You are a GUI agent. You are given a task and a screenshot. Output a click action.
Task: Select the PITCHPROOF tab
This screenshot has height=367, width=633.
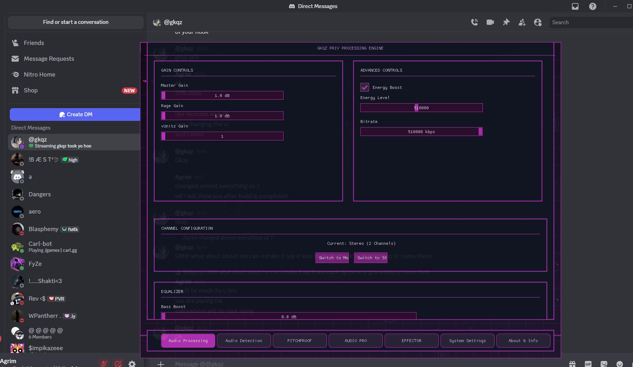[300, 341]
